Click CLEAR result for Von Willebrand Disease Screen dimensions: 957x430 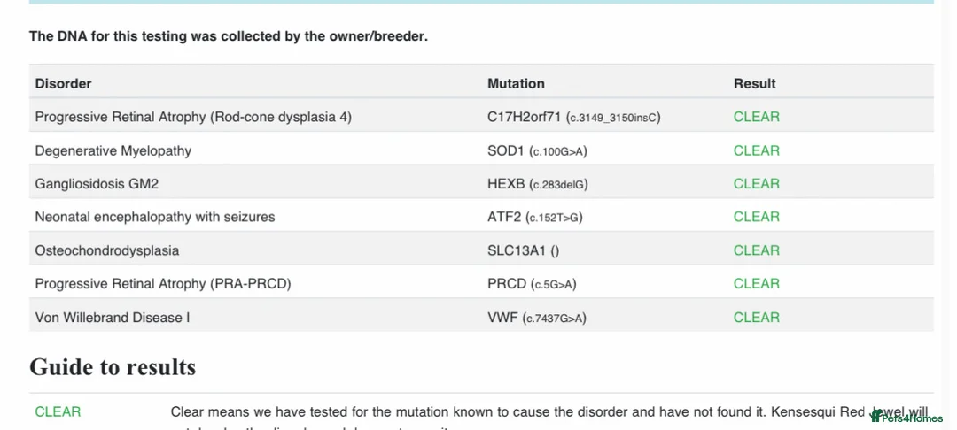coord(756,318)
